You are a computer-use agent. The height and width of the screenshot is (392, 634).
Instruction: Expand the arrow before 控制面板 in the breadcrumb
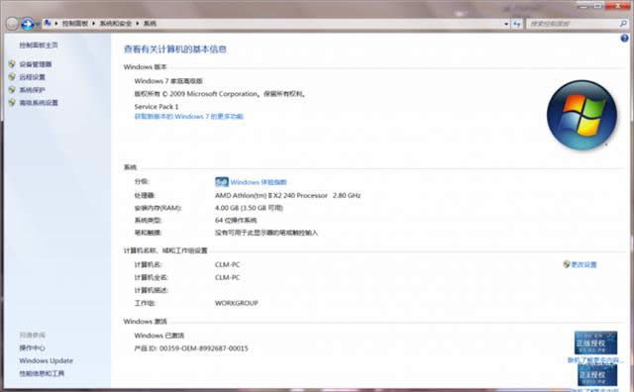click(56, 24)
